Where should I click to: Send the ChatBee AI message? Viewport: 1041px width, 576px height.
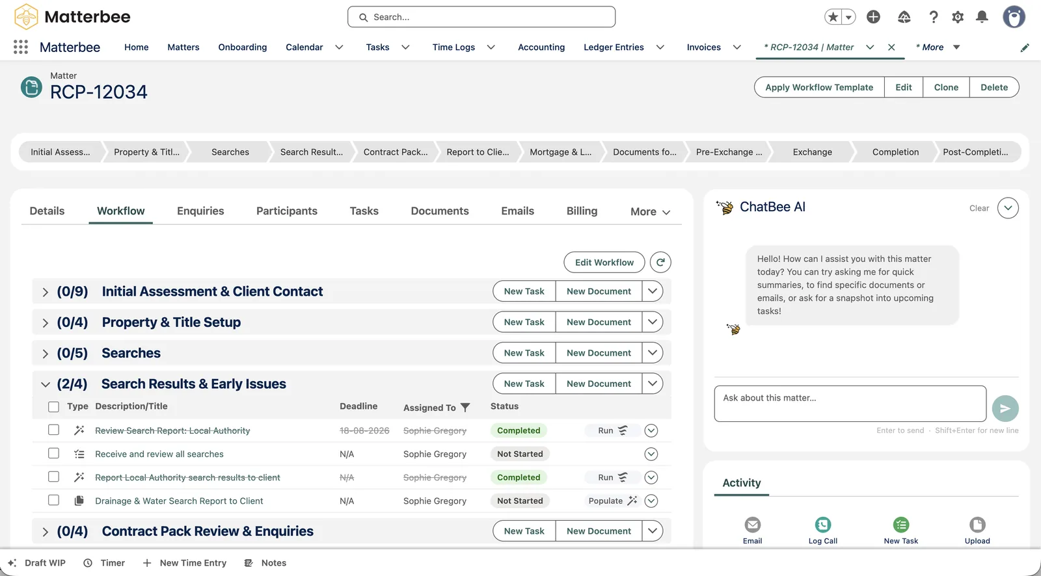(1005, 408)
